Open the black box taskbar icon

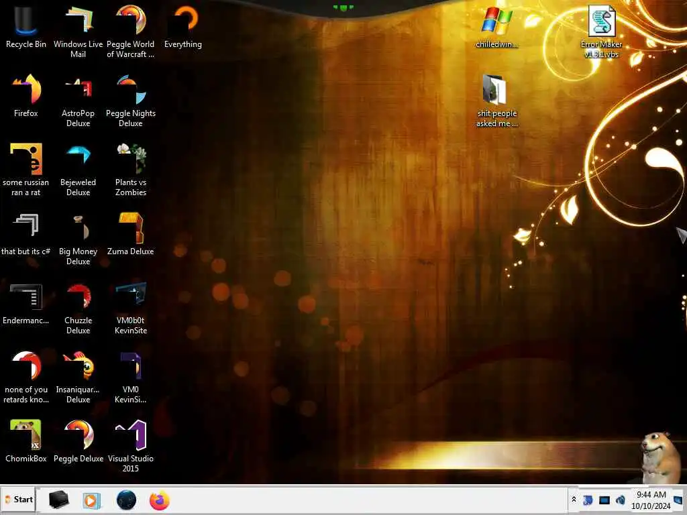tap(59, 500)
